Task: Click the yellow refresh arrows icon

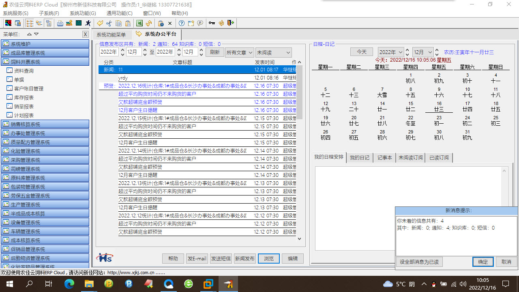Action: 149,23
